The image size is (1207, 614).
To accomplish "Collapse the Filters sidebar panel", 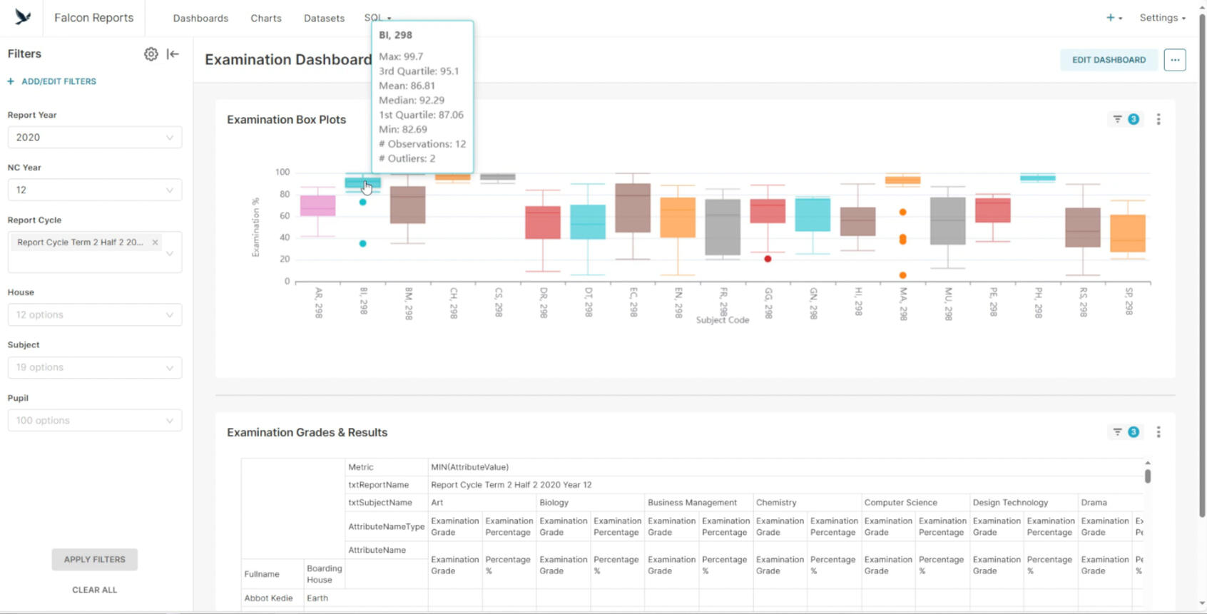I will [x=173, y=54].
